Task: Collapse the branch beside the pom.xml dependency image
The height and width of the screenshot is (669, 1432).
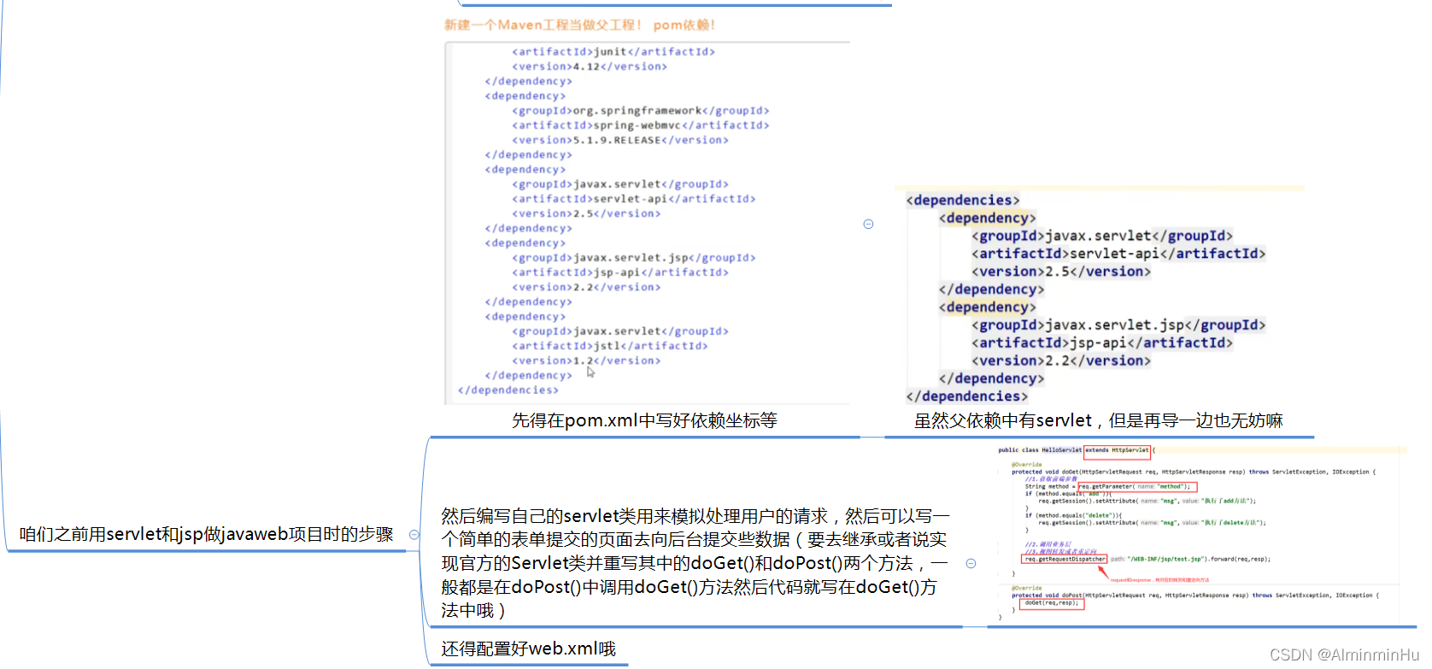Action: point(868,224)
